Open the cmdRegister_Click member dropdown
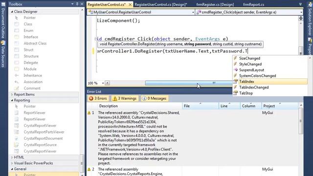 pyautogui.click(x=301, y=12)
